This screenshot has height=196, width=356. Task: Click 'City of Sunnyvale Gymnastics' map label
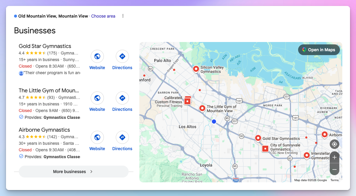tap(285, 147)
